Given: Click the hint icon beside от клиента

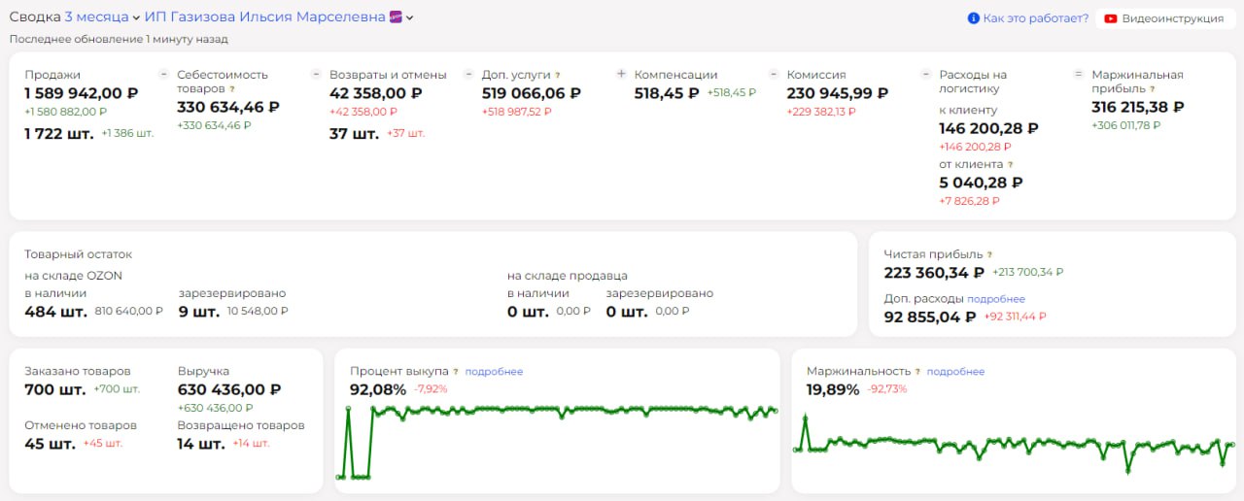Looking at the screenshot, I should (x=1011, y=165).
